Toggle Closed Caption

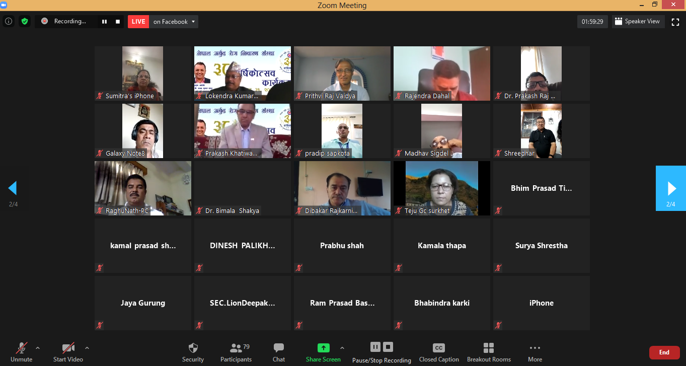438,352
